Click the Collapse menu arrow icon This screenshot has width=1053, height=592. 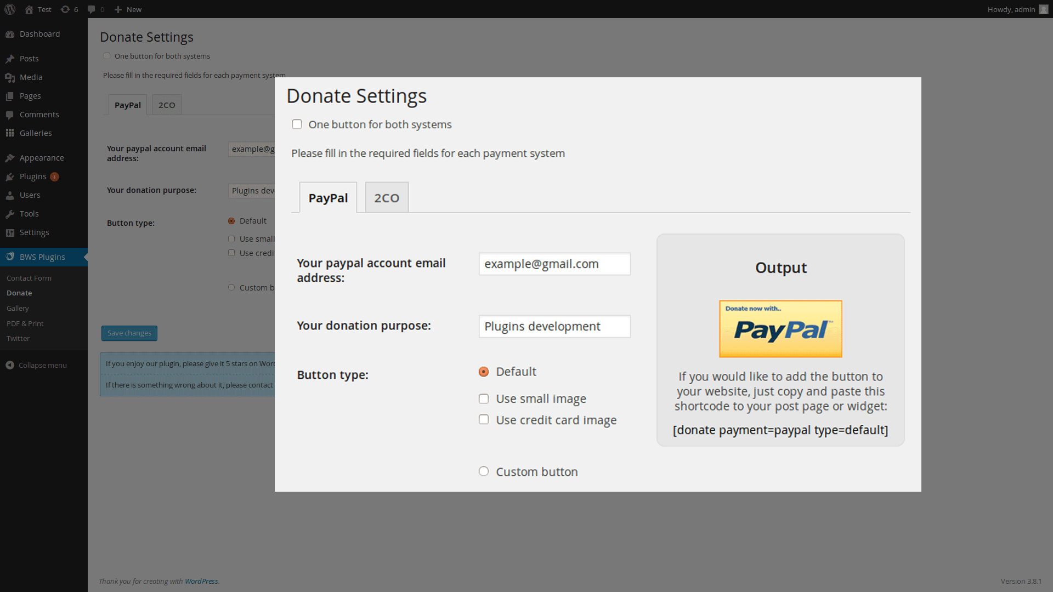tap(10, 365)
